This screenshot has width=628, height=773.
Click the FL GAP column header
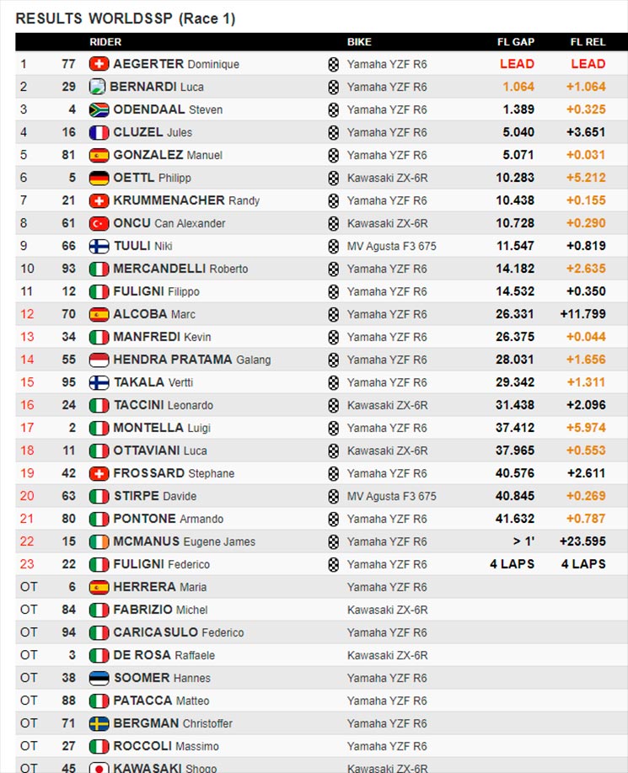tap(516, 42)
